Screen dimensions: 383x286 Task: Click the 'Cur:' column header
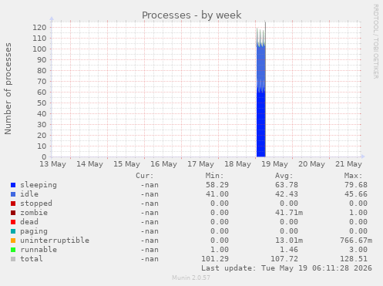click(145, 176)
